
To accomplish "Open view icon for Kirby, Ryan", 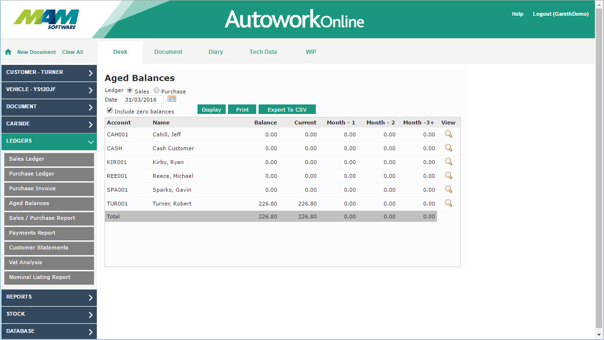I will (x=448, y=162).
